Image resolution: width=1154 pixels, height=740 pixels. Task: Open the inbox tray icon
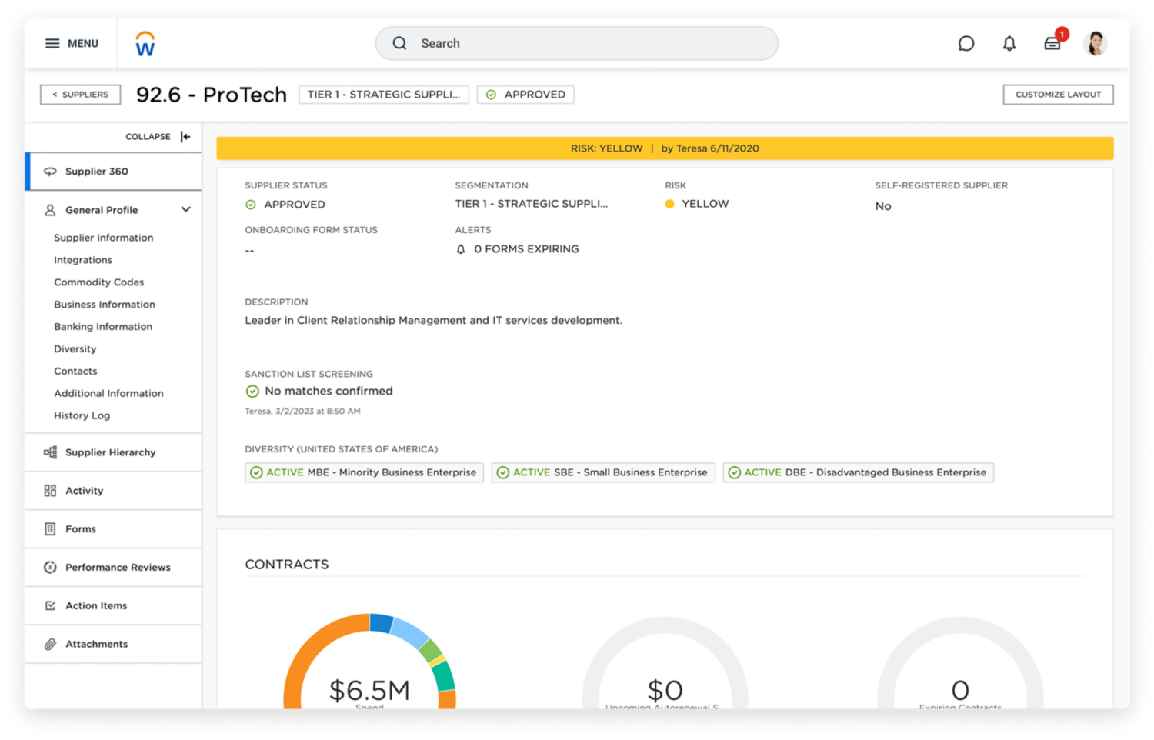pos(1052,44)
